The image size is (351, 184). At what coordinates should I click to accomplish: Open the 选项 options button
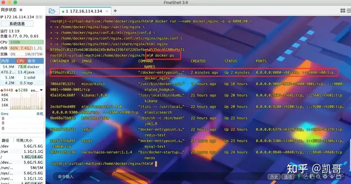(288, 177)
